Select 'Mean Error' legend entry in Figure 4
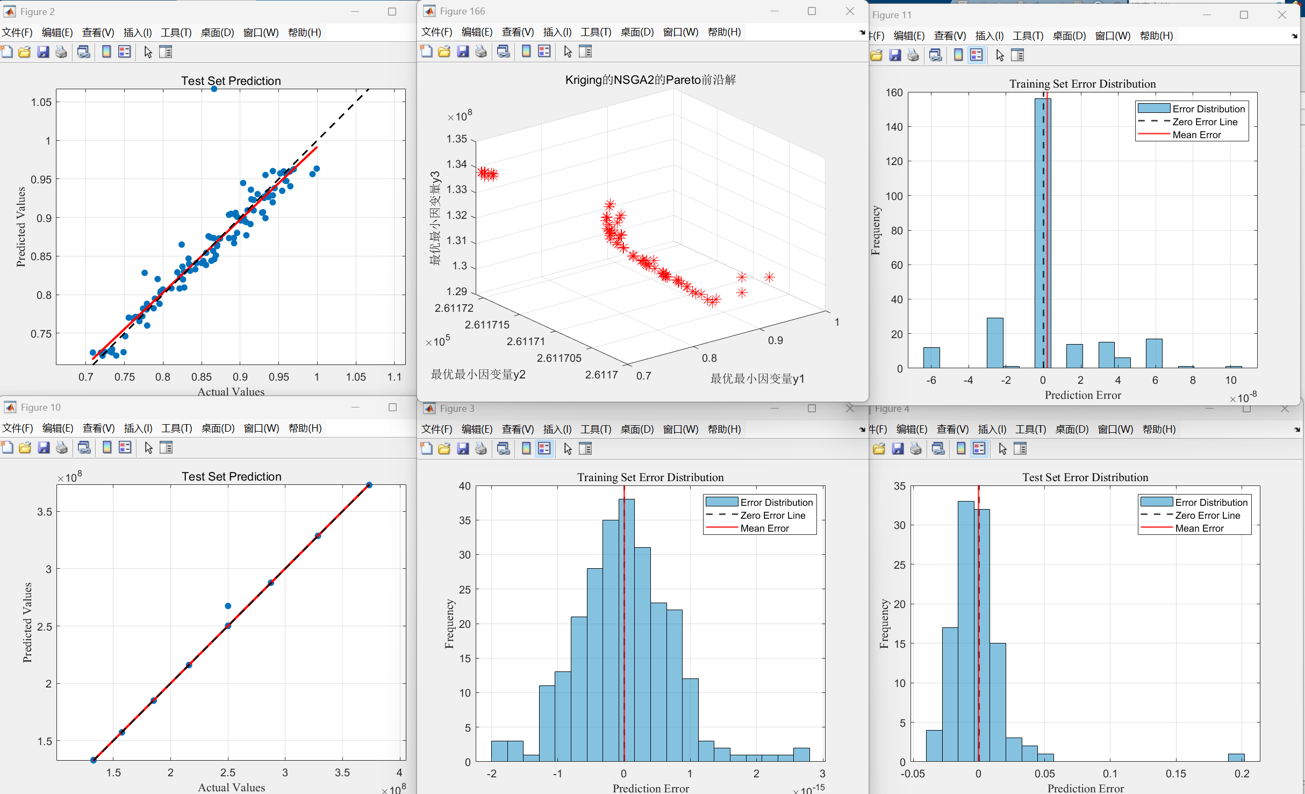 click(1199, 528)
